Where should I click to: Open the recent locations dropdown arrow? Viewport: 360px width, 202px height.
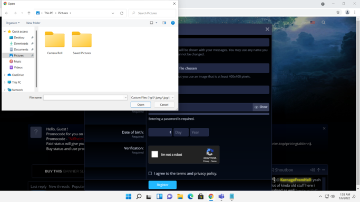pyautogui.click(x=22, y=13)
